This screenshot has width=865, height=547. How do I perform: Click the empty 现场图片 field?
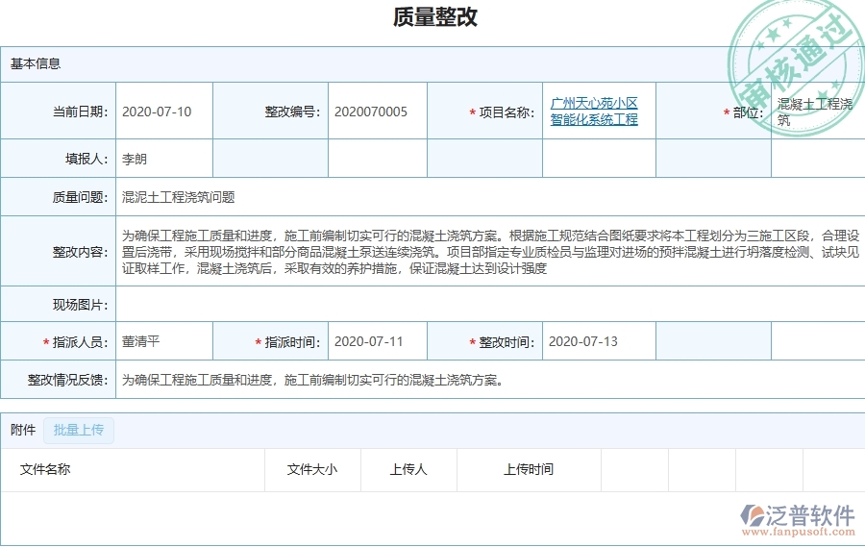[481, 306]
